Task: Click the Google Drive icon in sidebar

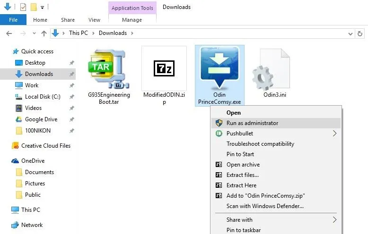Action: click(x=19, y=119)
